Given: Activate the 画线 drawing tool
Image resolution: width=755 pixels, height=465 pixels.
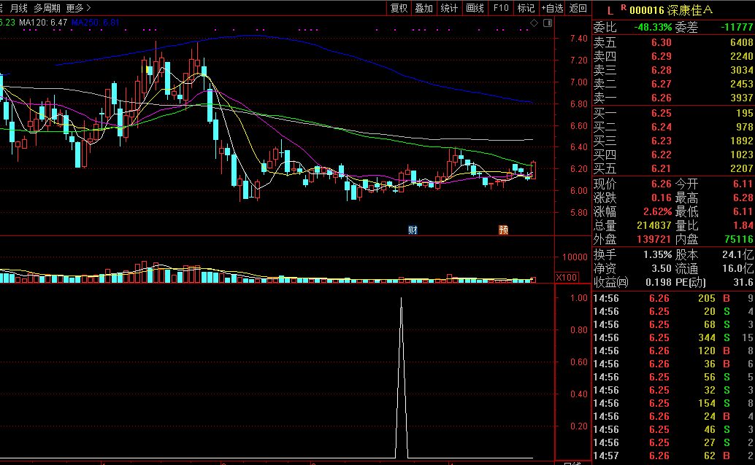Looking at the screenshot, I should 475,8.
